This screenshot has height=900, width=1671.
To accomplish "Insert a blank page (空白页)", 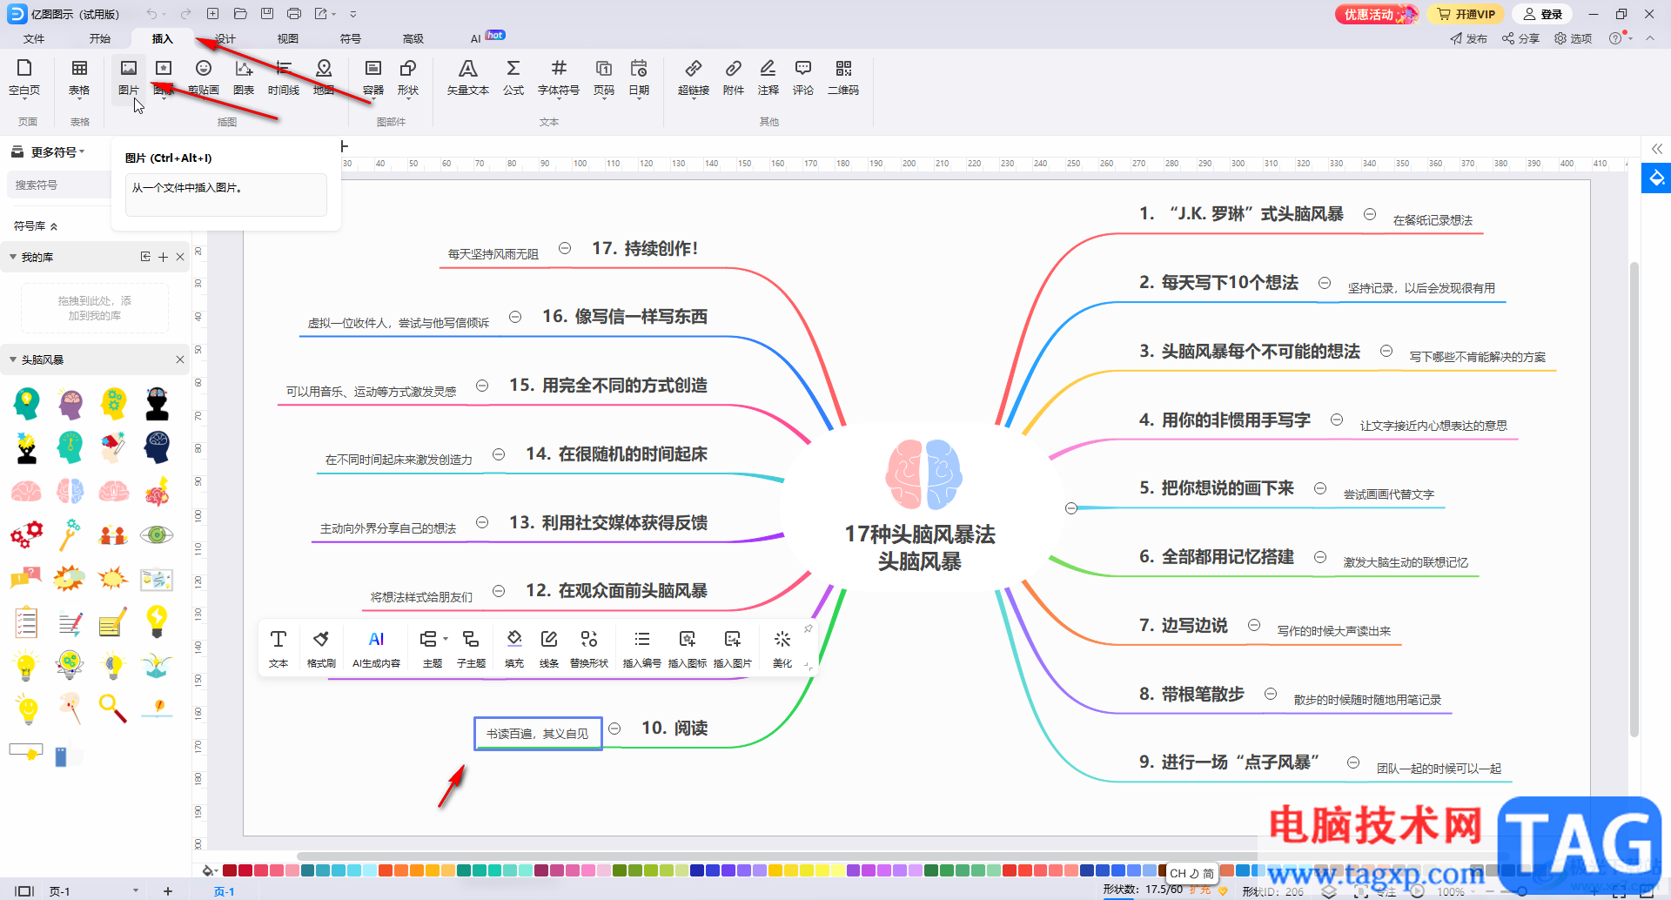I will click(x=24, y=77).
